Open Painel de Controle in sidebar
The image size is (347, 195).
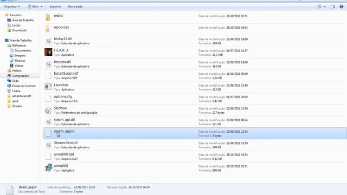(22, 86)
